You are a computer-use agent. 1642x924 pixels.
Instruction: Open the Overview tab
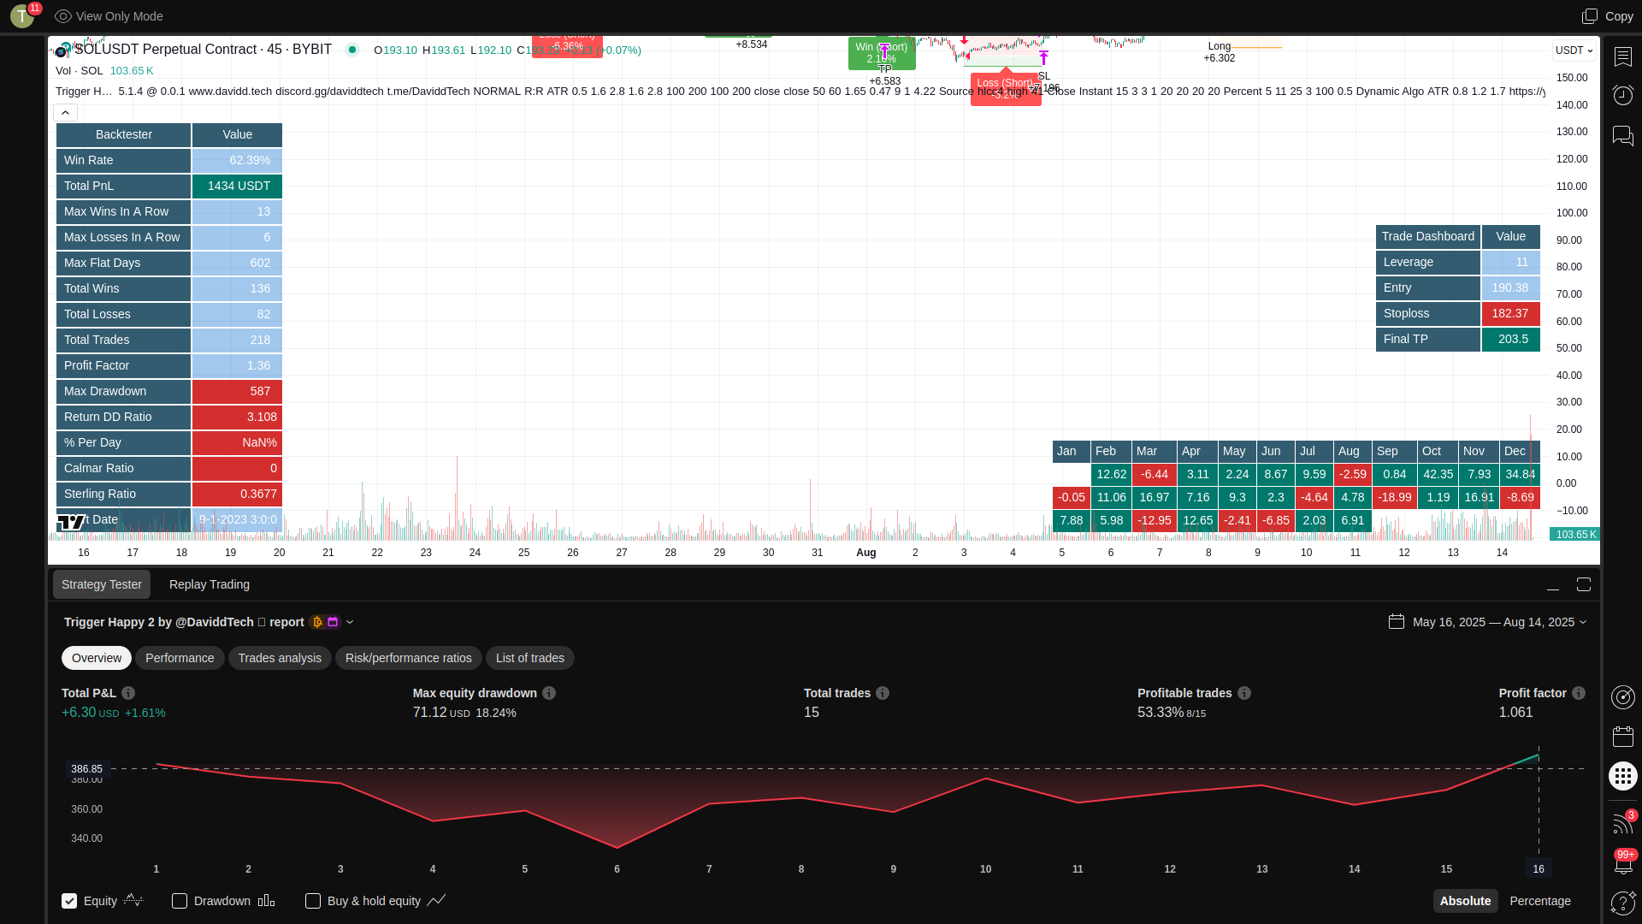(97, 658)
